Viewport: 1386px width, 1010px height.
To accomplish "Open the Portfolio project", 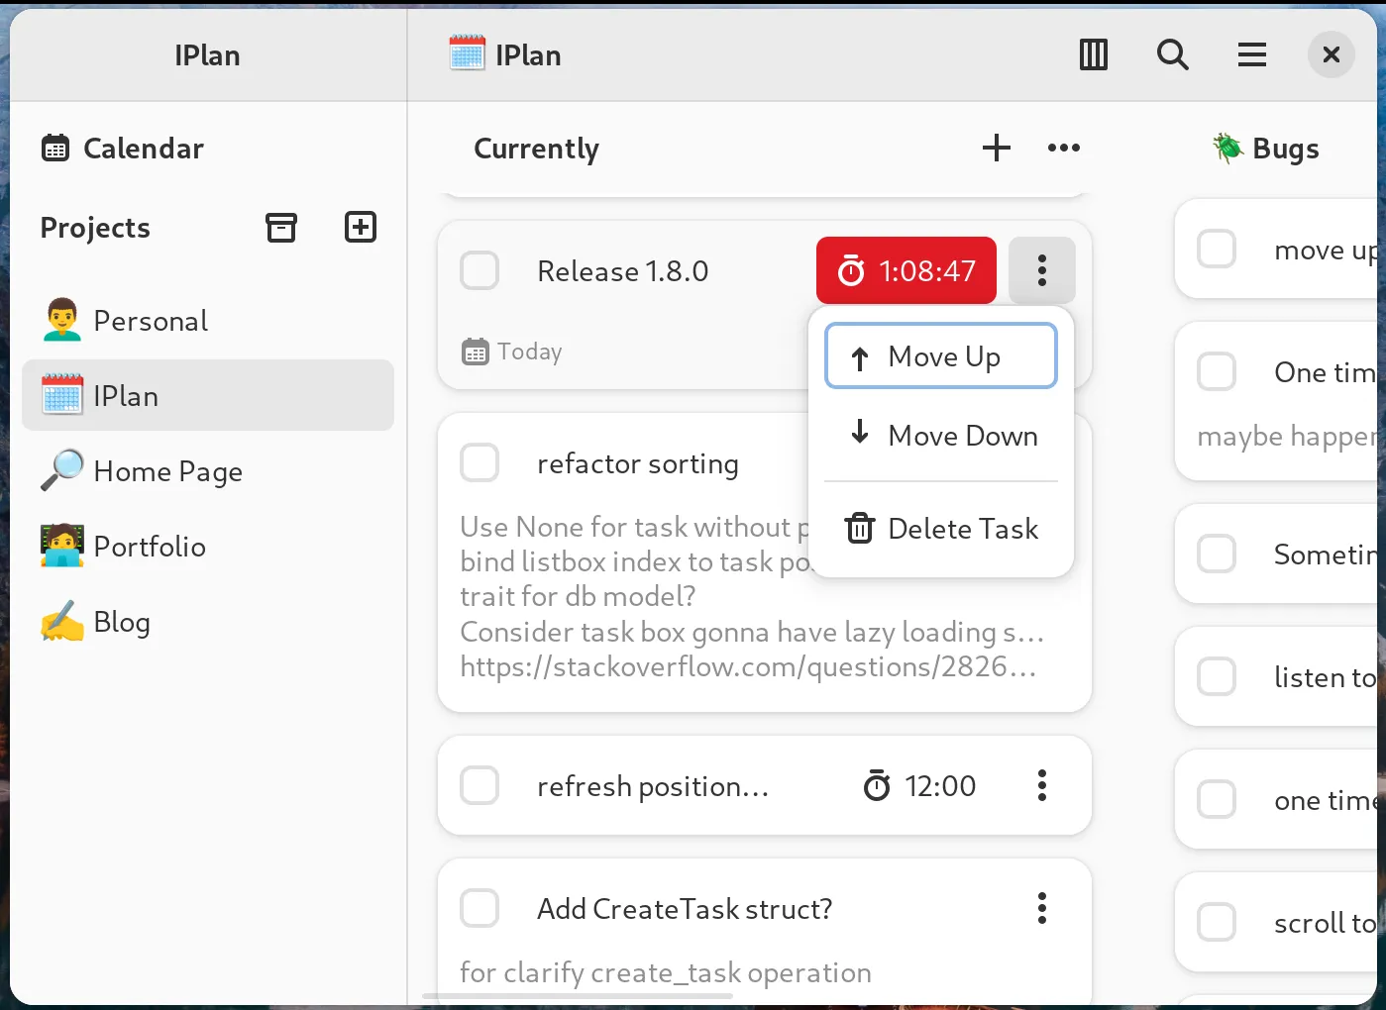I will [149, 547].
